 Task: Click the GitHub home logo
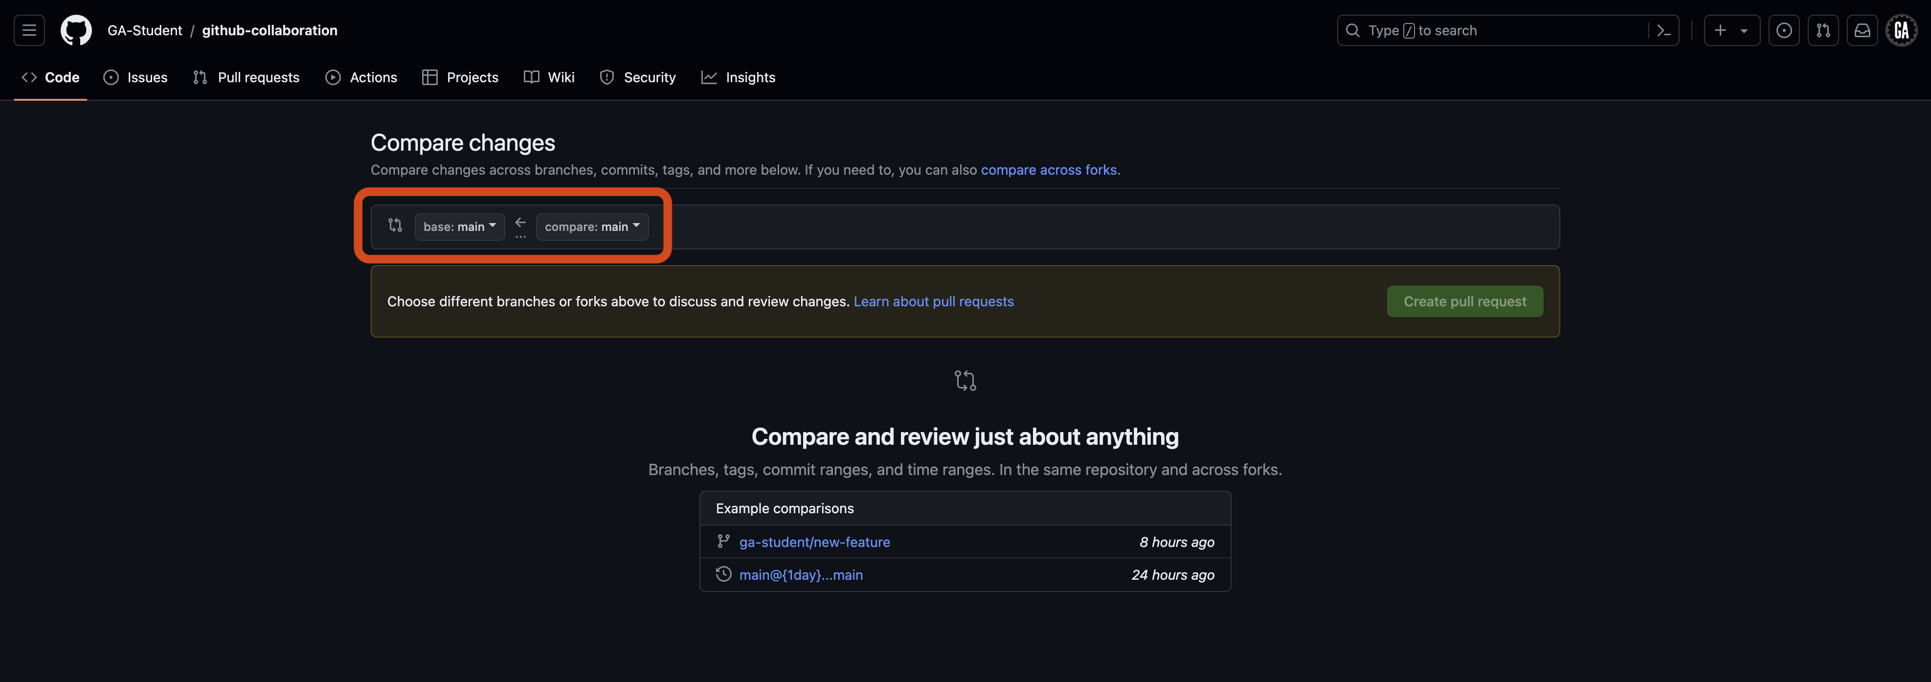point(76,30)
